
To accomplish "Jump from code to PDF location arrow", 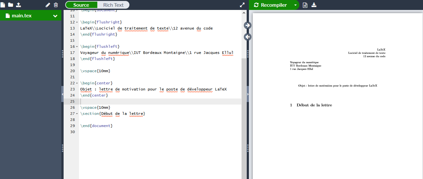I will 248,25.
